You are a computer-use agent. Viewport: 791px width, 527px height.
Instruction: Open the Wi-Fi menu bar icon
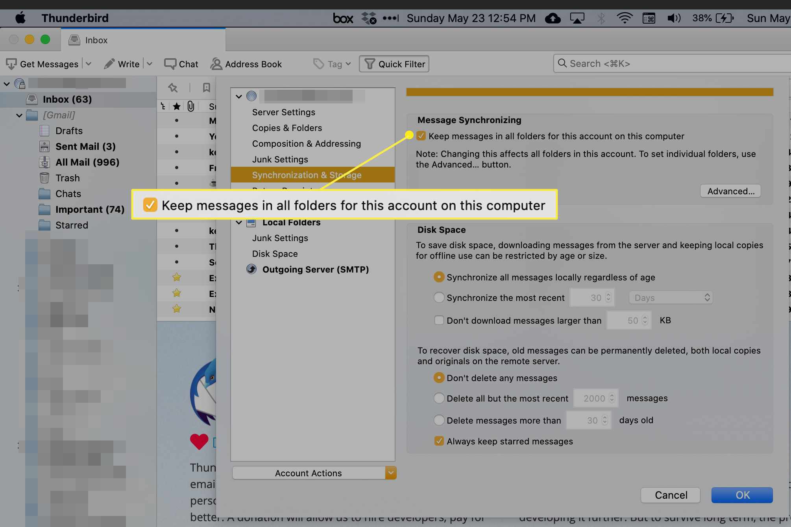coord(625,18)
